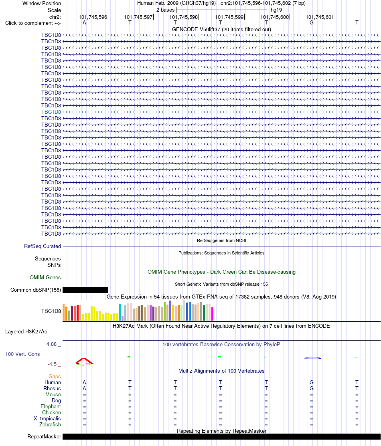The height and width of the screenshot is (446, 381).
Task: Click the 'Common dbSNP(155)' track label
Action: (x=36, y=290)
